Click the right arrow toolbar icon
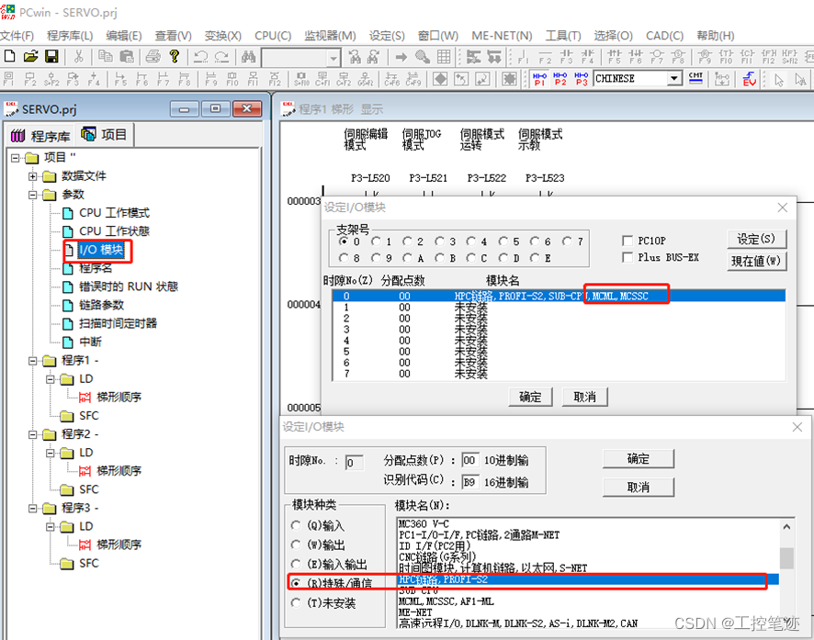The width and height of the screenshot is (814, 640). pyautogui.click(x=401, y=56)
